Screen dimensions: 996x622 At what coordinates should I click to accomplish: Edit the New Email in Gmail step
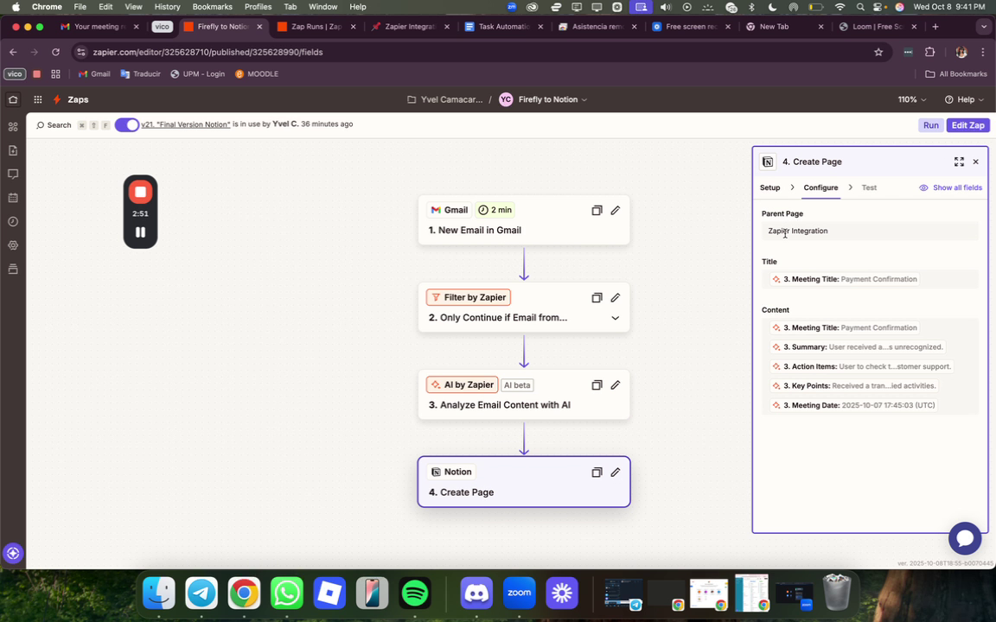(615, 210)
